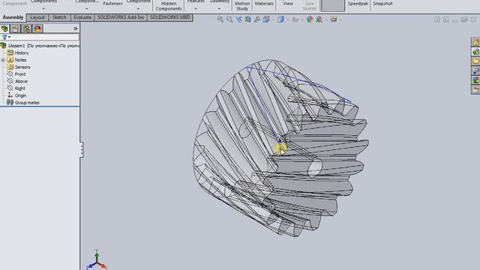Switch to the FeatureManager design tree tab icon

coord(4,28)
